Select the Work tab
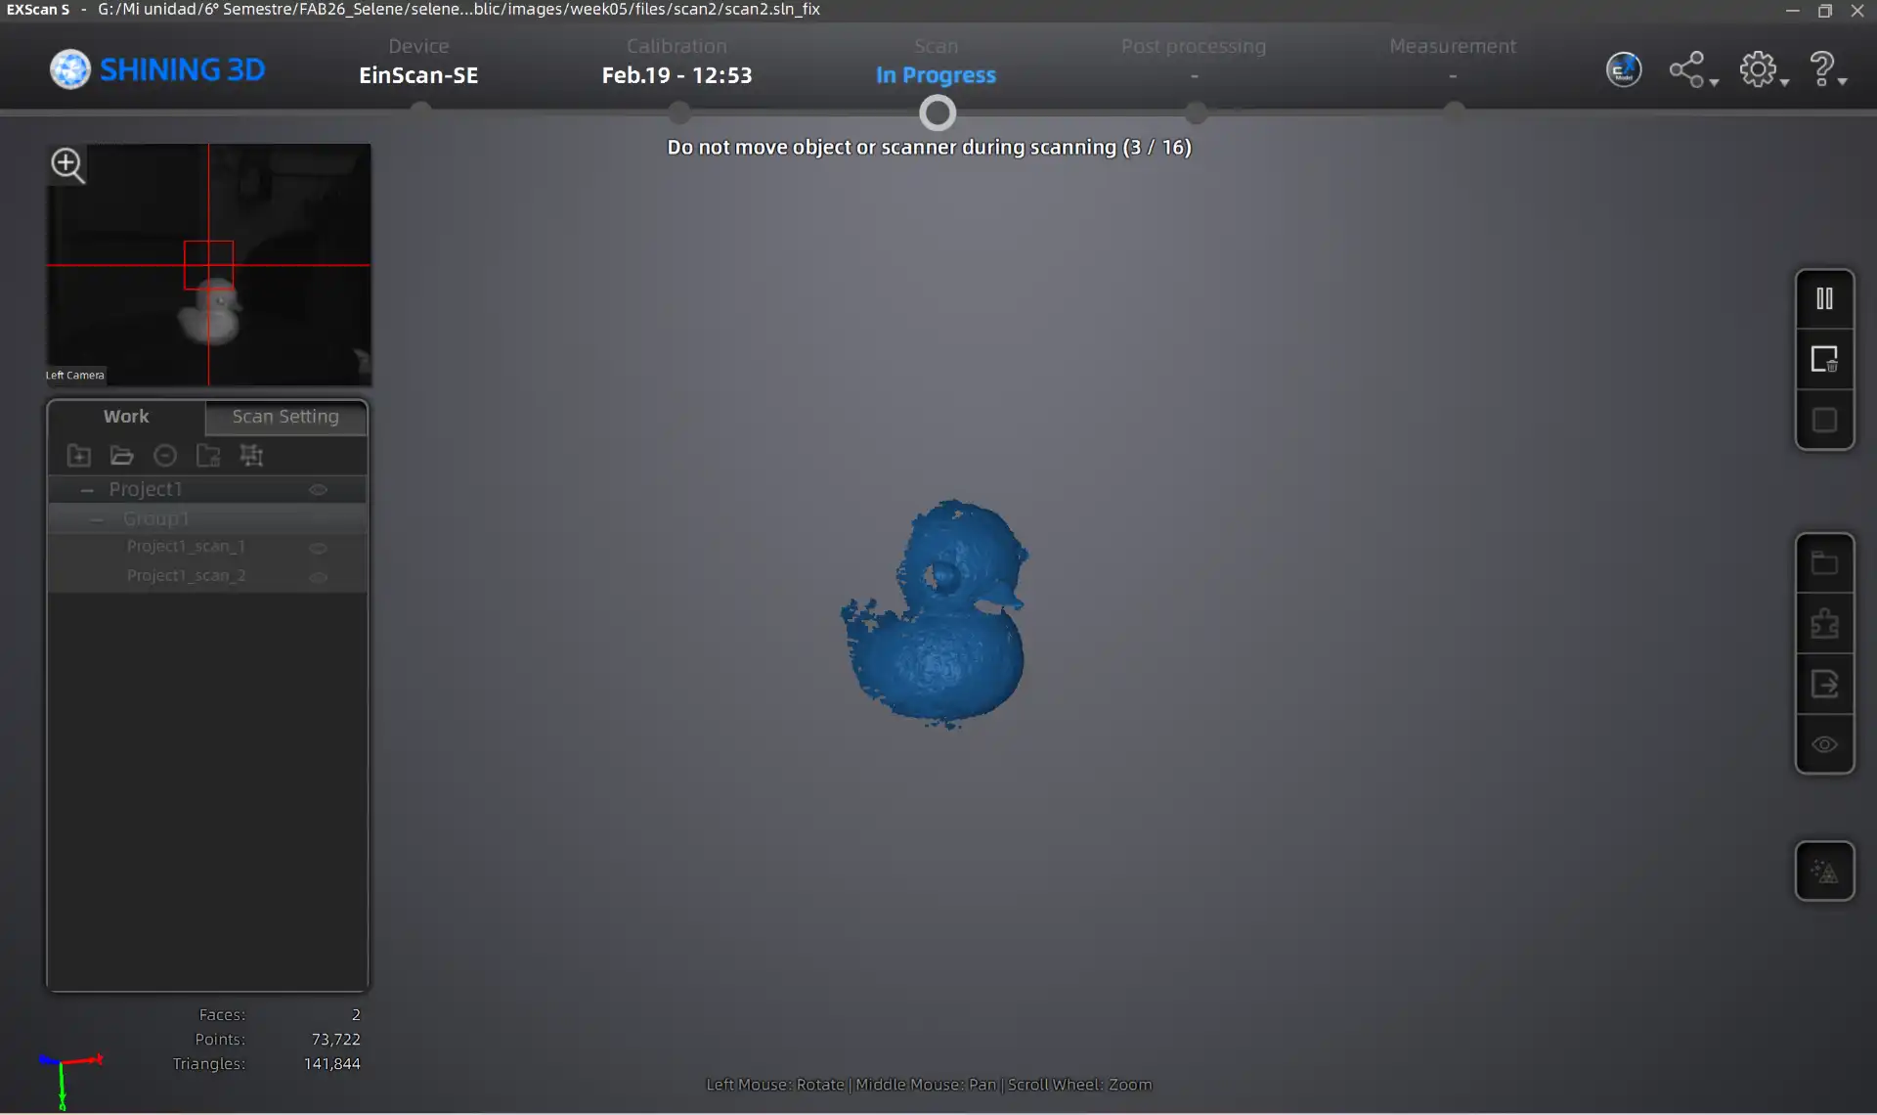Screen dimensions: 1877x1115 point(126,417)
